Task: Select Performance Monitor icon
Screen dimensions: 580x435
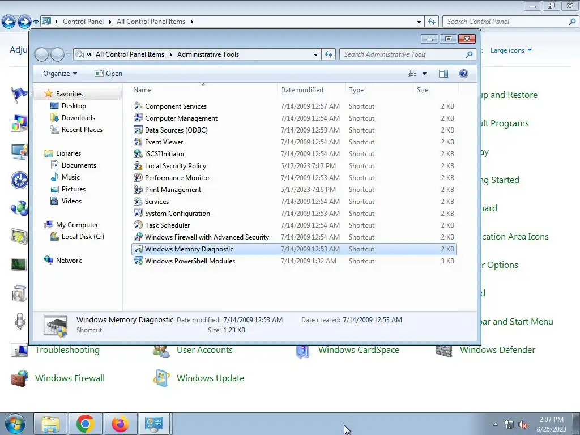Action: (x=138, y=177)
